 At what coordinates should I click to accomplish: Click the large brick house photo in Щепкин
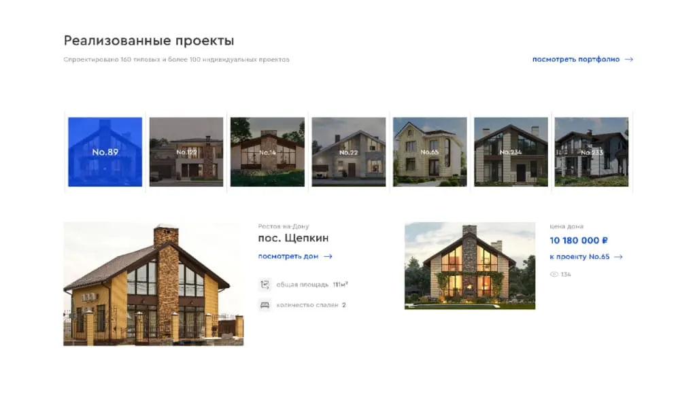coord(153,284)
